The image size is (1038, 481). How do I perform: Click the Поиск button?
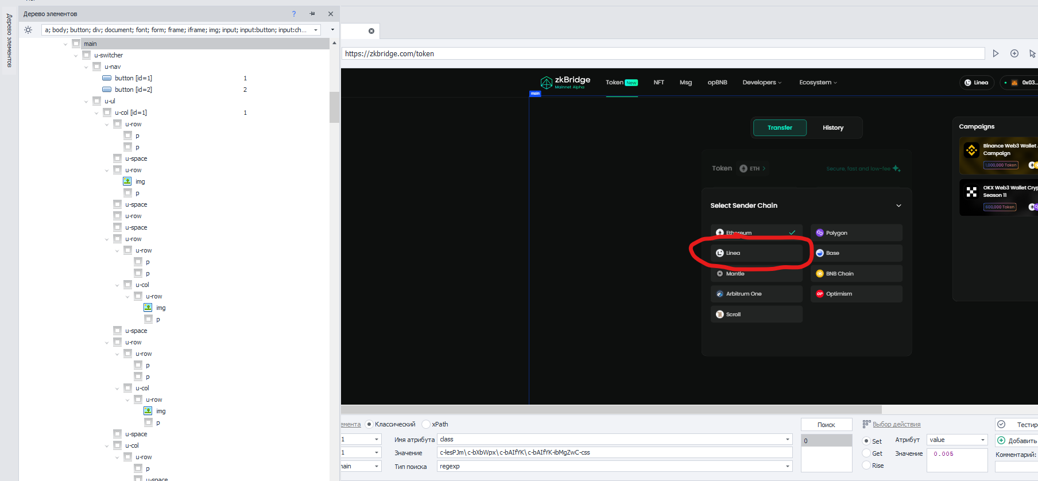826,425
